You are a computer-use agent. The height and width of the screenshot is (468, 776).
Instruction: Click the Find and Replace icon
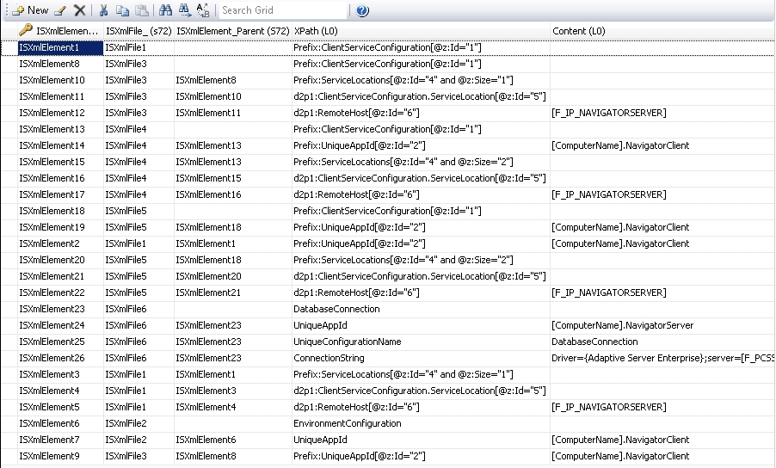(203, 10)
